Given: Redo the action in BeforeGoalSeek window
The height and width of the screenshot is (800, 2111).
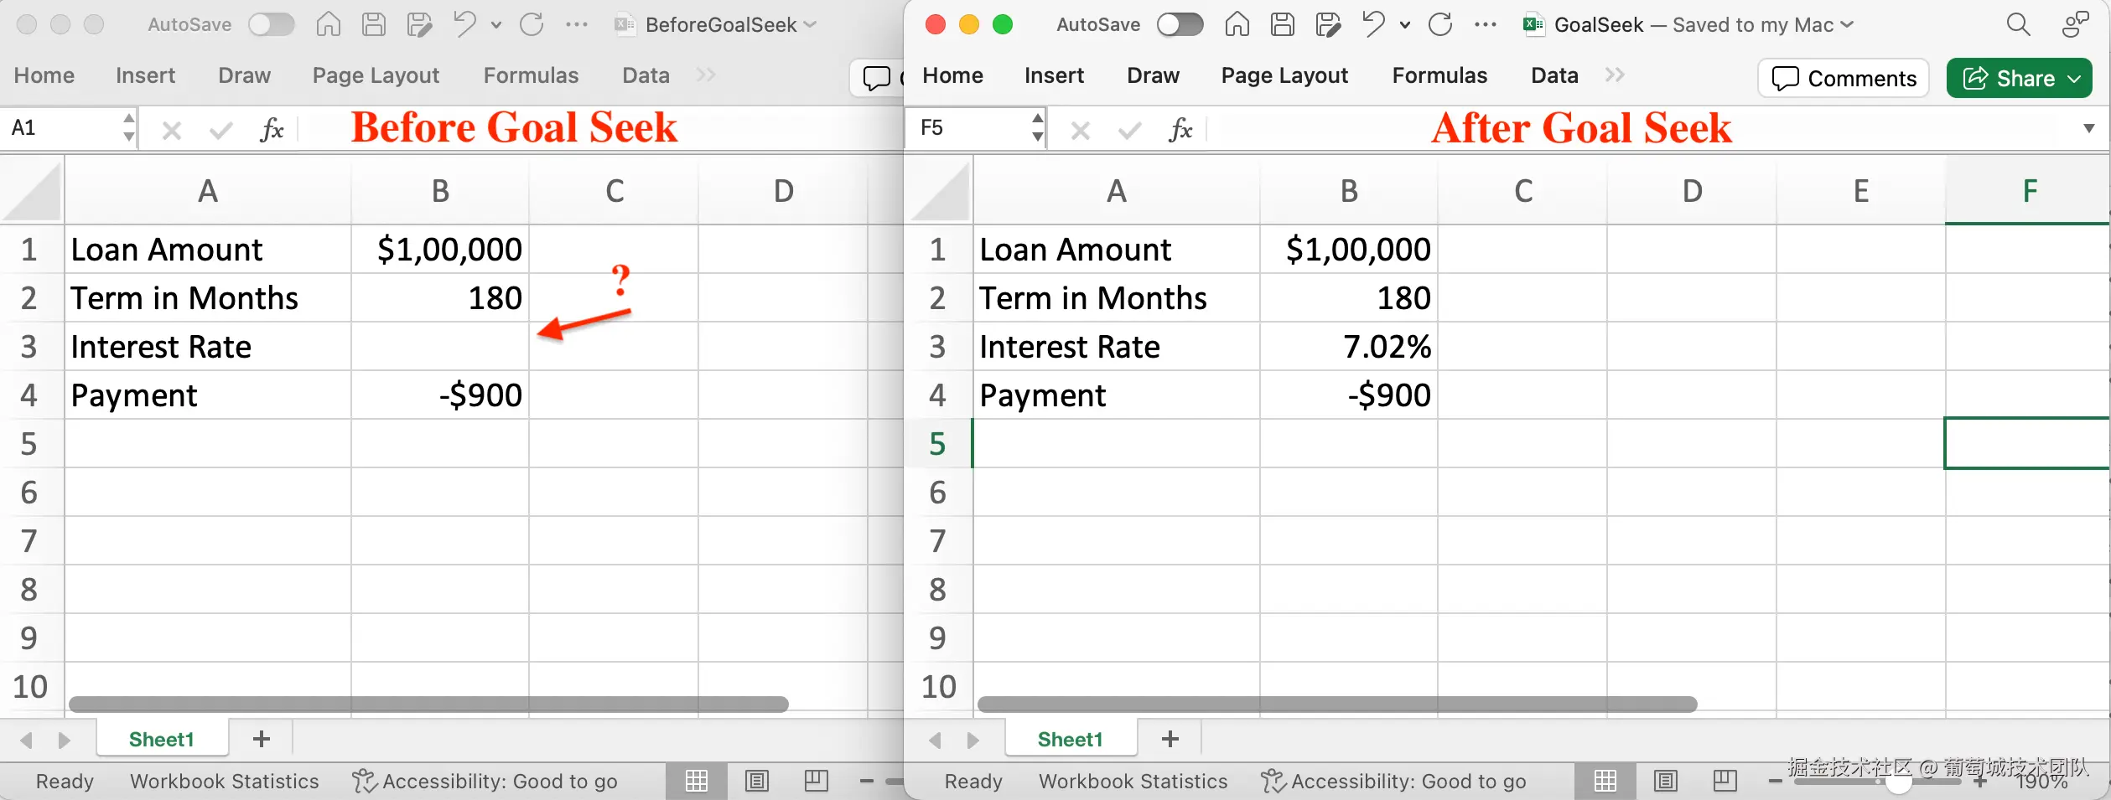Looking at the screenshot, I should click(x=532, y=24).
